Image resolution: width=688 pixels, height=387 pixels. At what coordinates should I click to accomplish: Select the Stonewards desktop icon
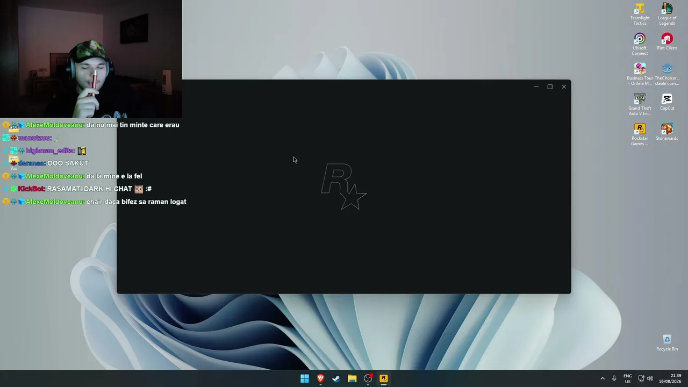(x=667, y=132)
